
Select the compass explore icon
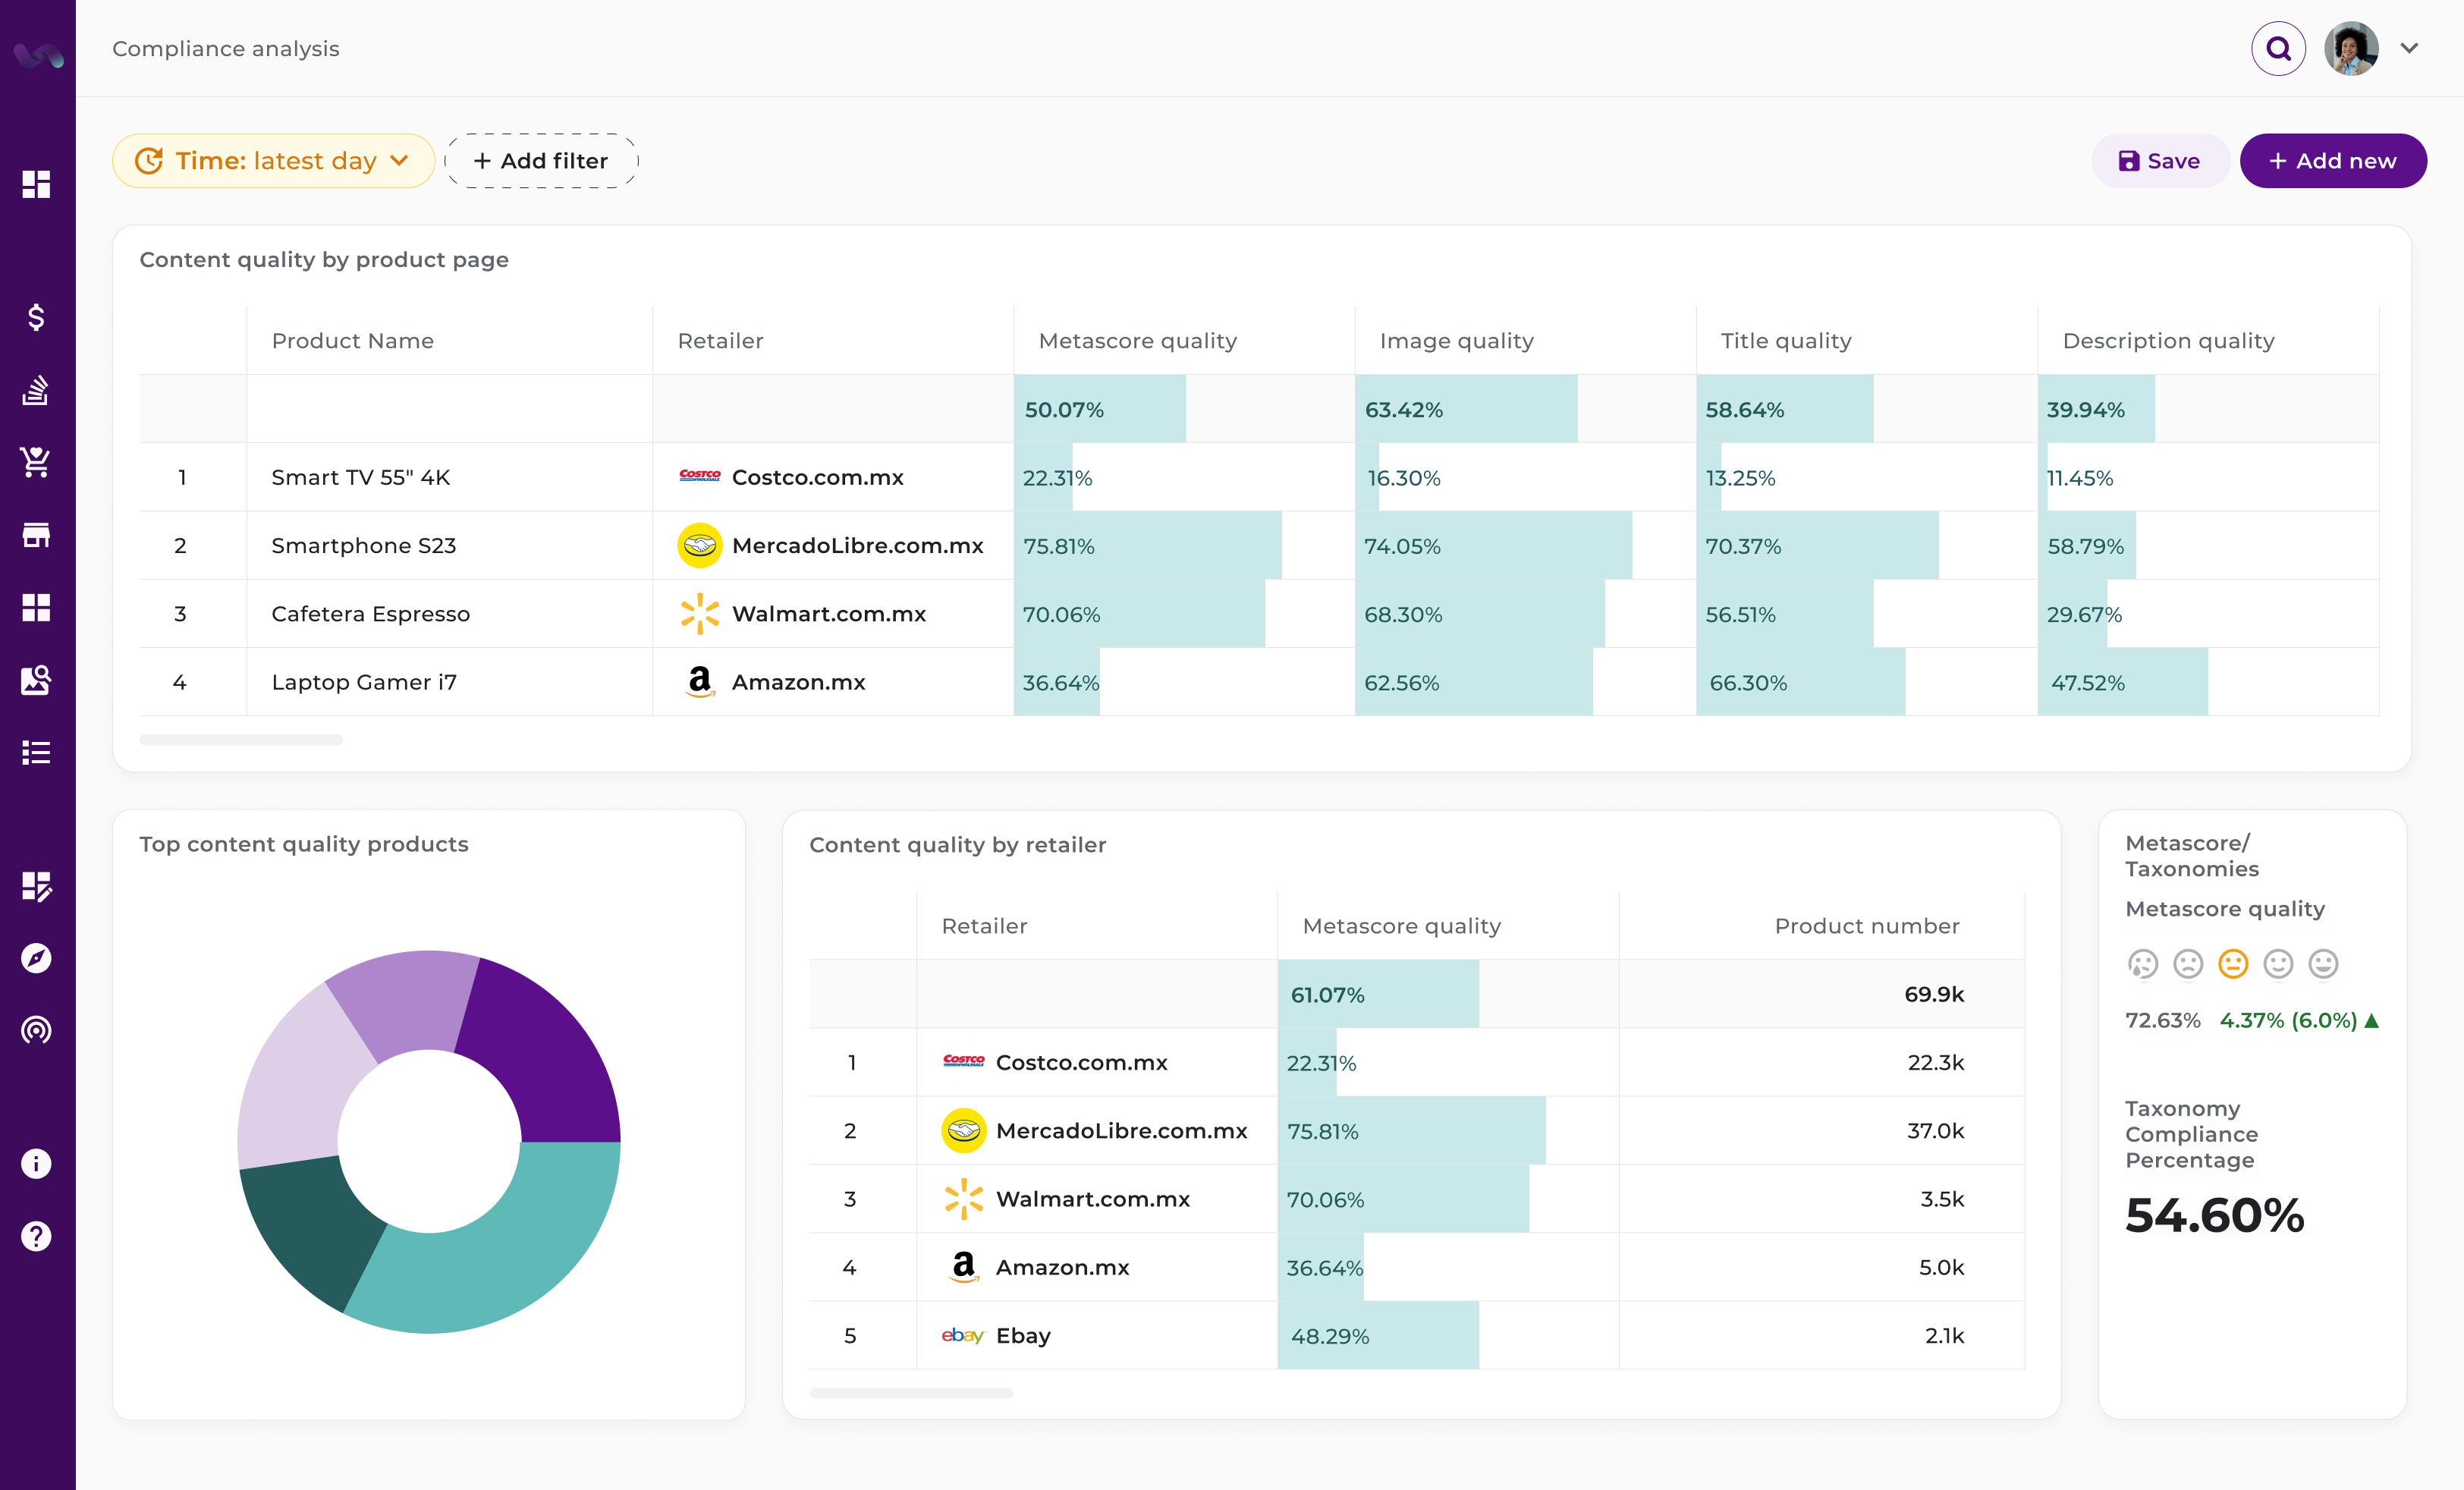(x=37, y=958)
